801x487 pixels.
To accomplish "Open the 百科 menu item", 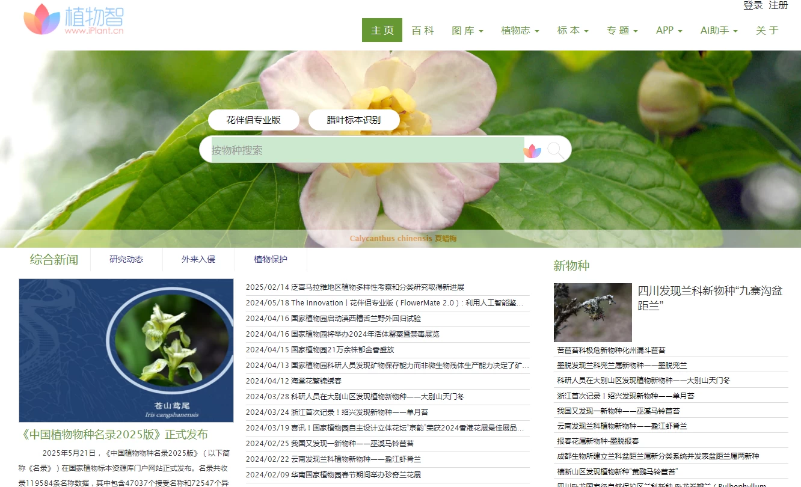I will pyautogui.click(x=423, y=29).
